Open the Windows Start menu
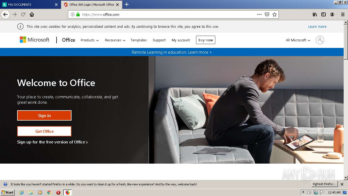This screenshot has width=348, height=196. pyautogui.click(x=8, y=192)
